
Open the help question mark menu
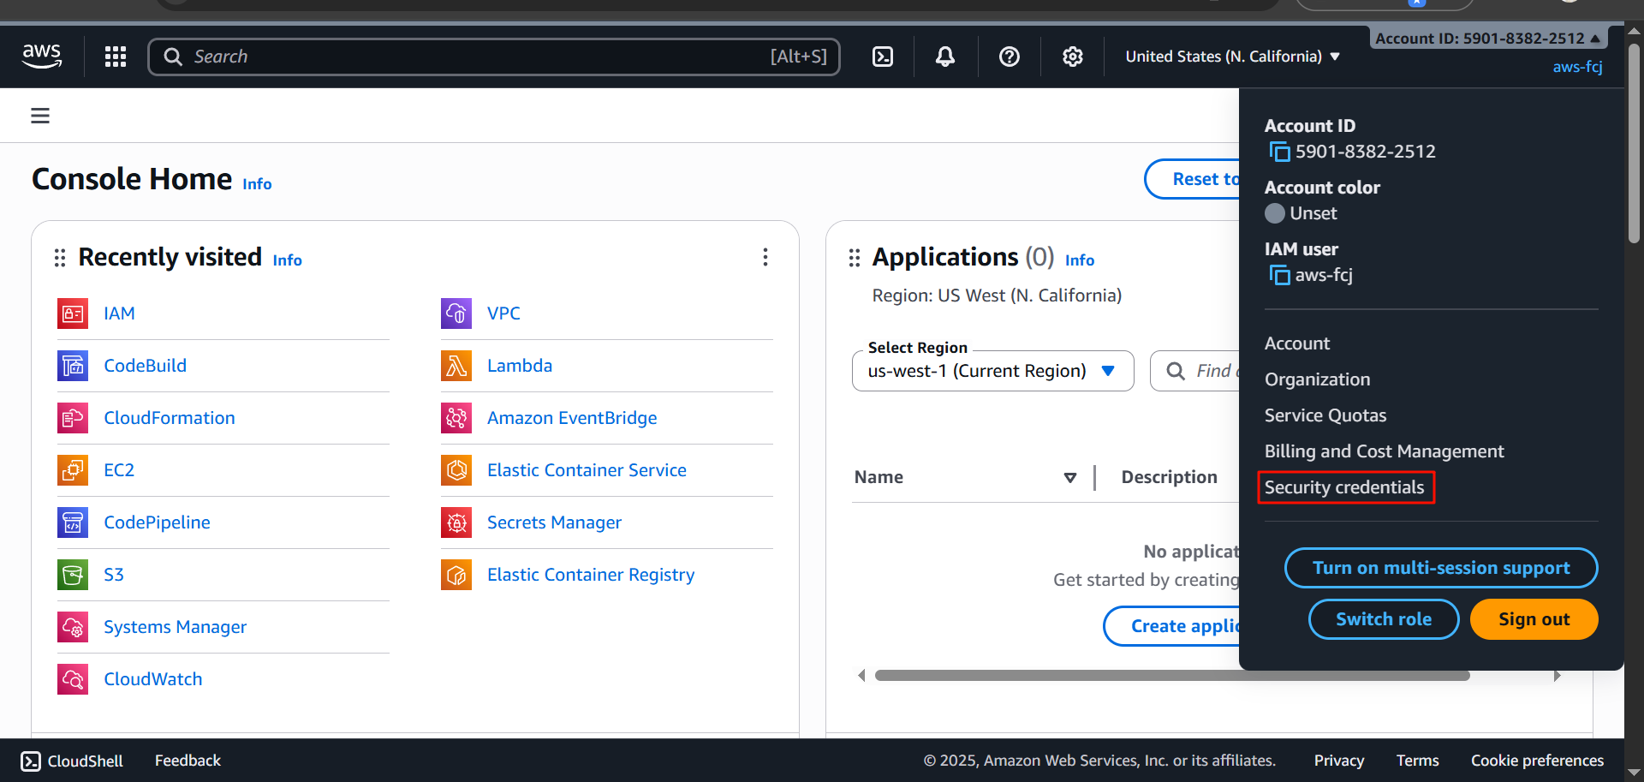[x=1010, y=57]
